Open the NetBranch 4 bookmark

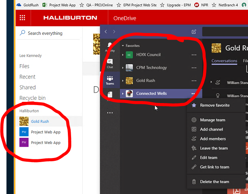click(x=225, y=5)
